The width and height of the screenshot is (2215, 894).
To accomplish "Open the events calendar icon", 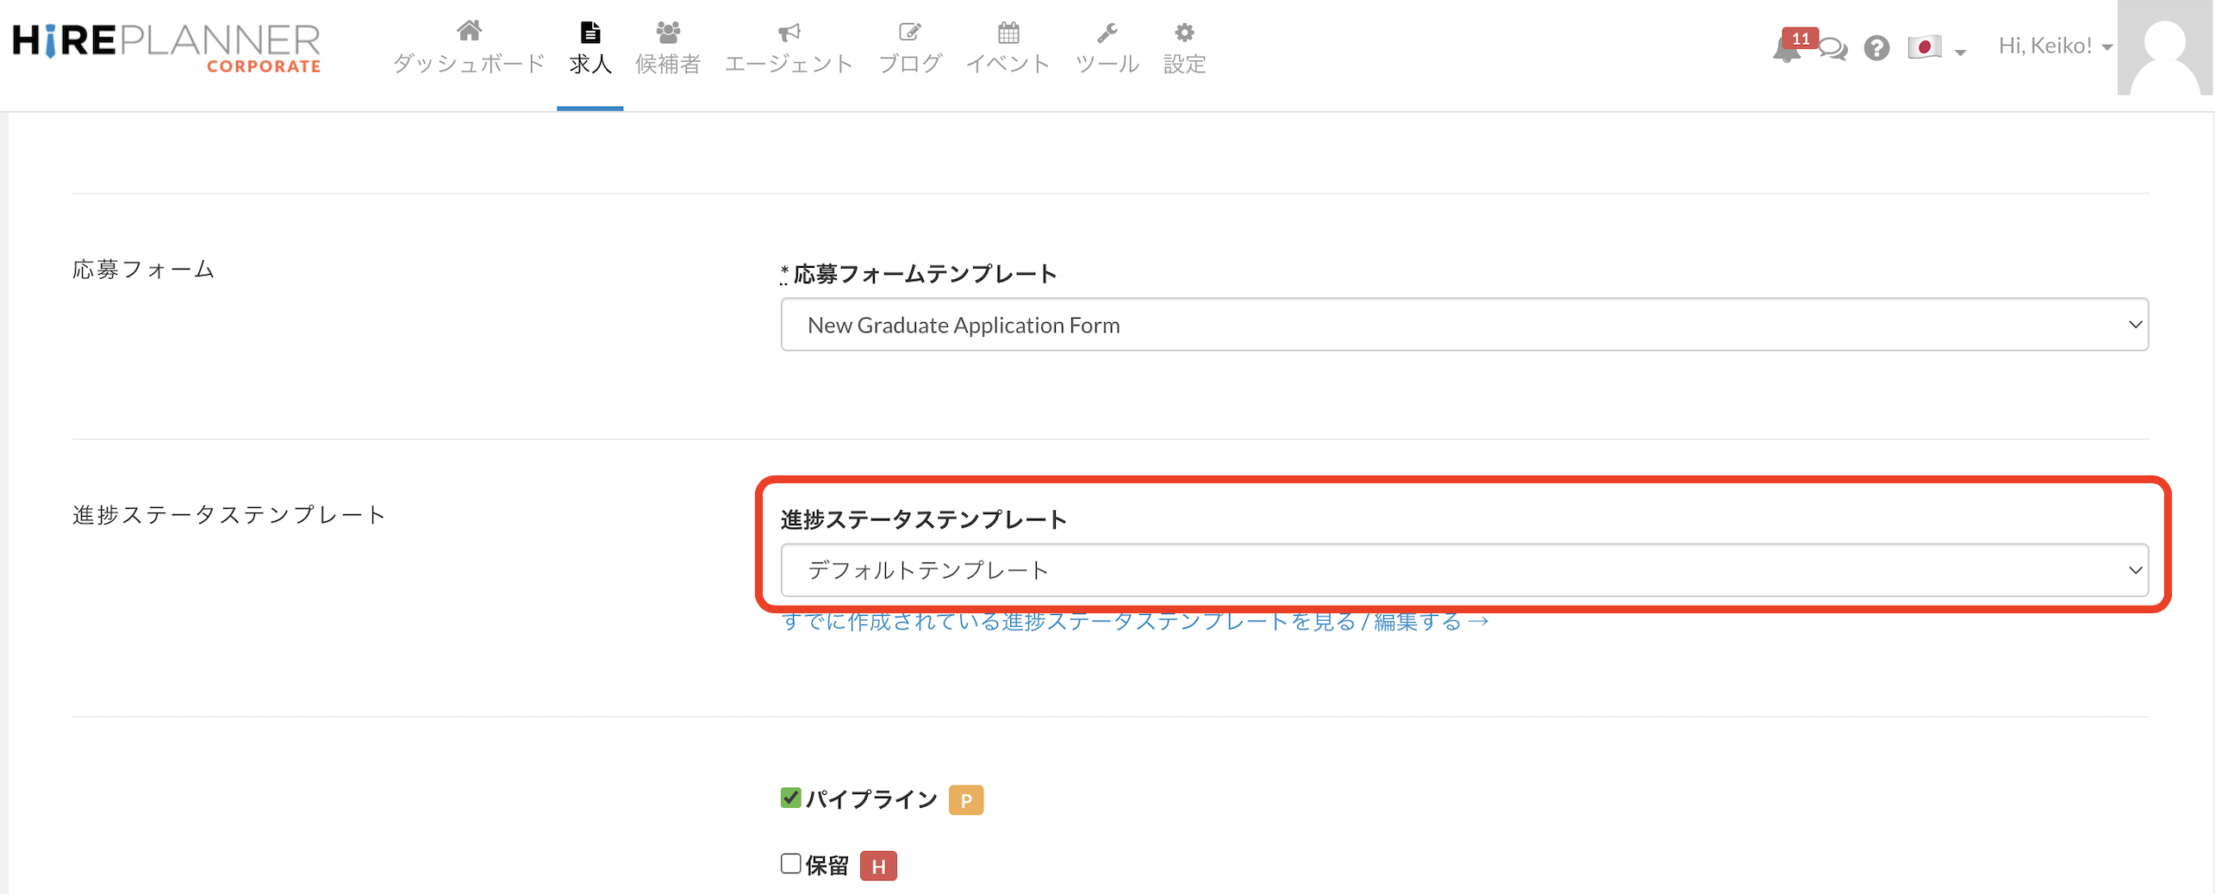I will click(1008, 32).
